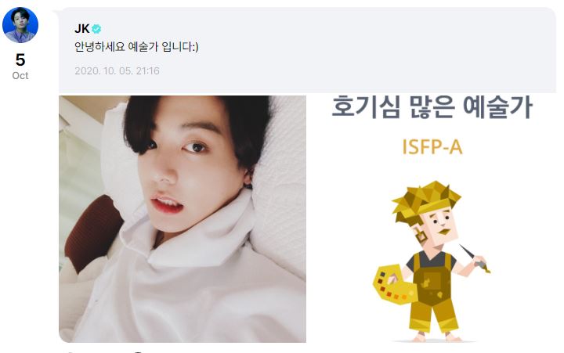Click the painter character's paintbrush

point(474,258)
